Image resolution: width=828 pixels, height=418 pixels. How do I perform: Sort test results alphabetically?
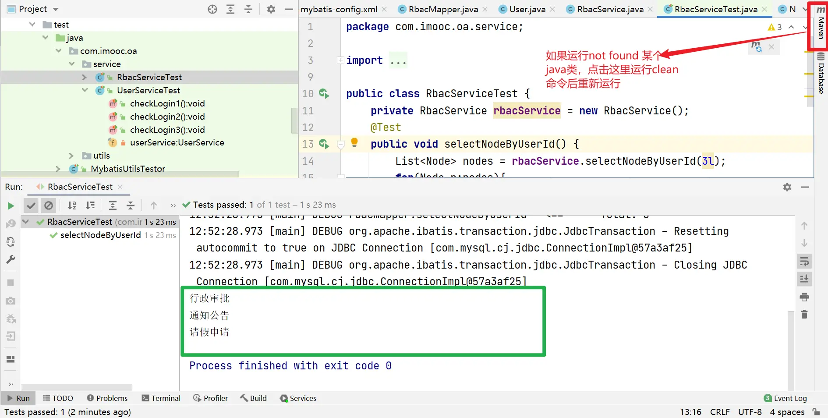point(72,205)
